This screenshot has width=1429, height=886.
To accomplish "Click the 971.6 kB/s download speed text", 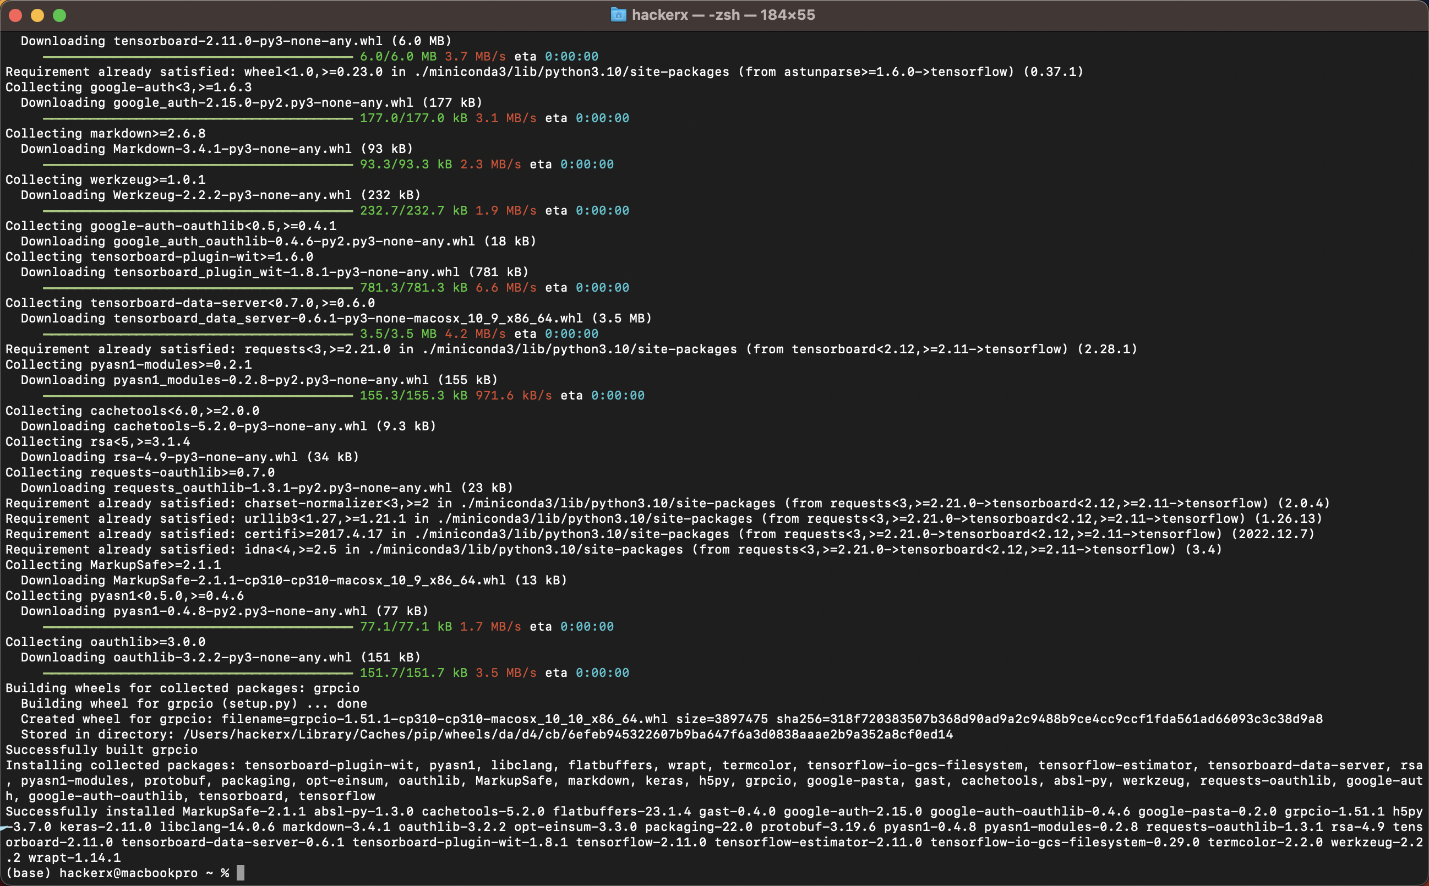I will pos(514,396).
